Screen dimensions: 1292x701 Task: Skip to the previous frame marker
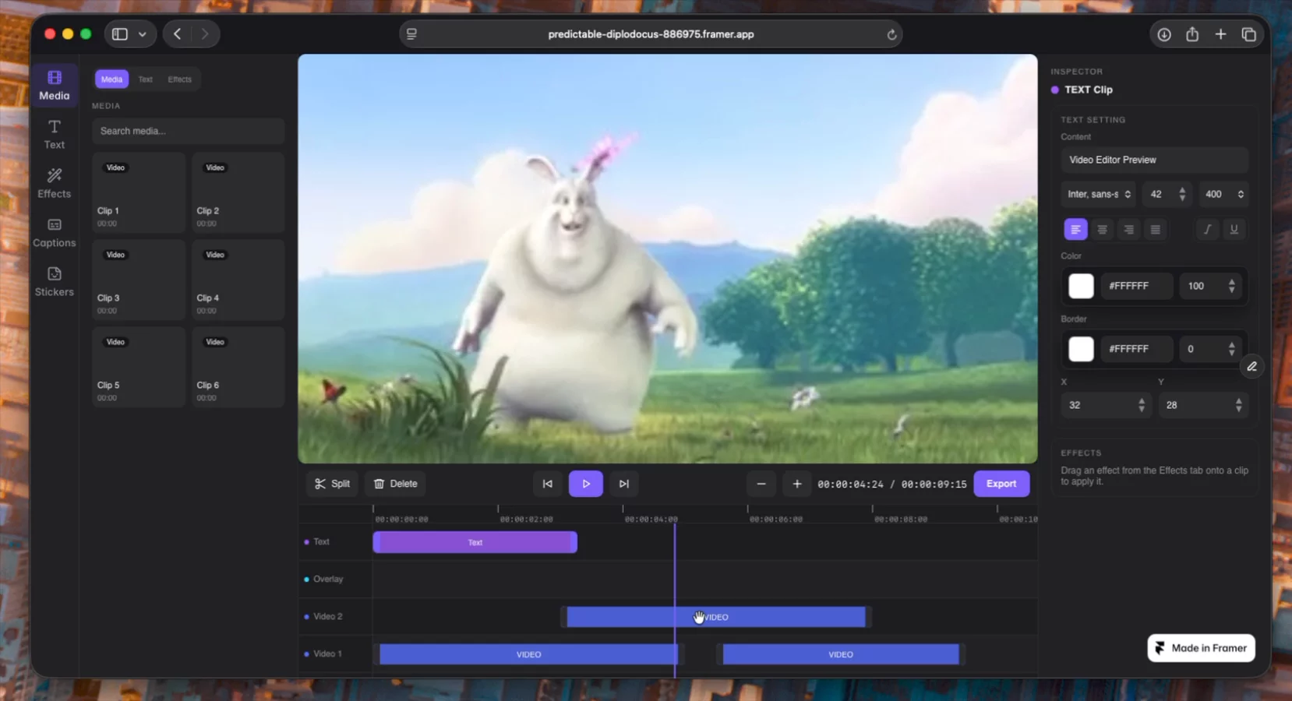[x=548, y=484]
